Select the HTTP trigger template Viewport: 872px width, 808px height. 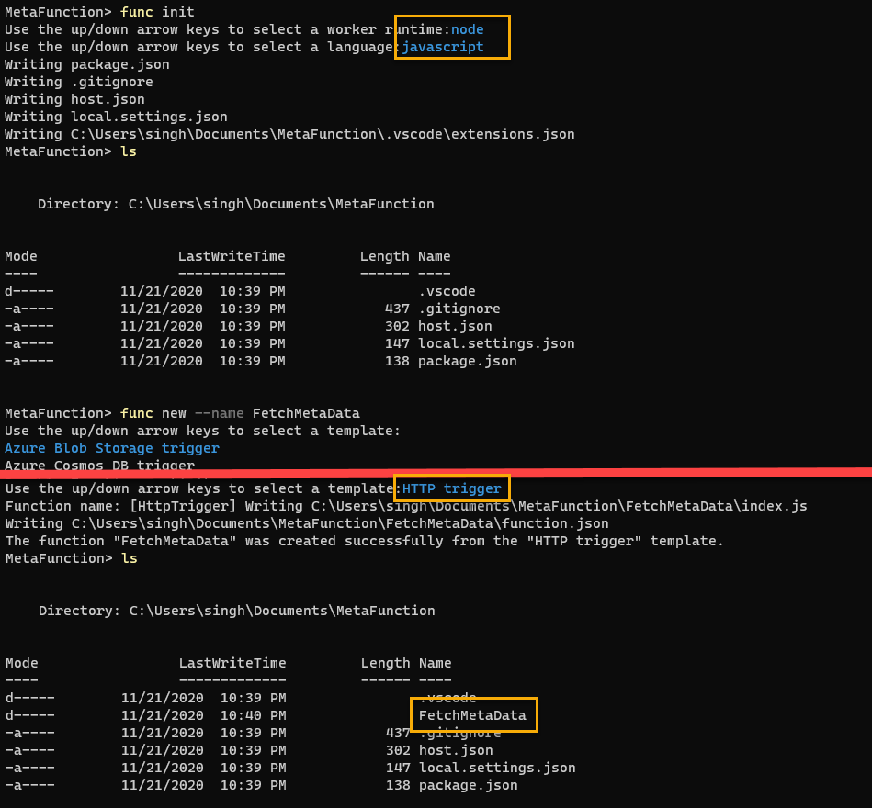450,488
